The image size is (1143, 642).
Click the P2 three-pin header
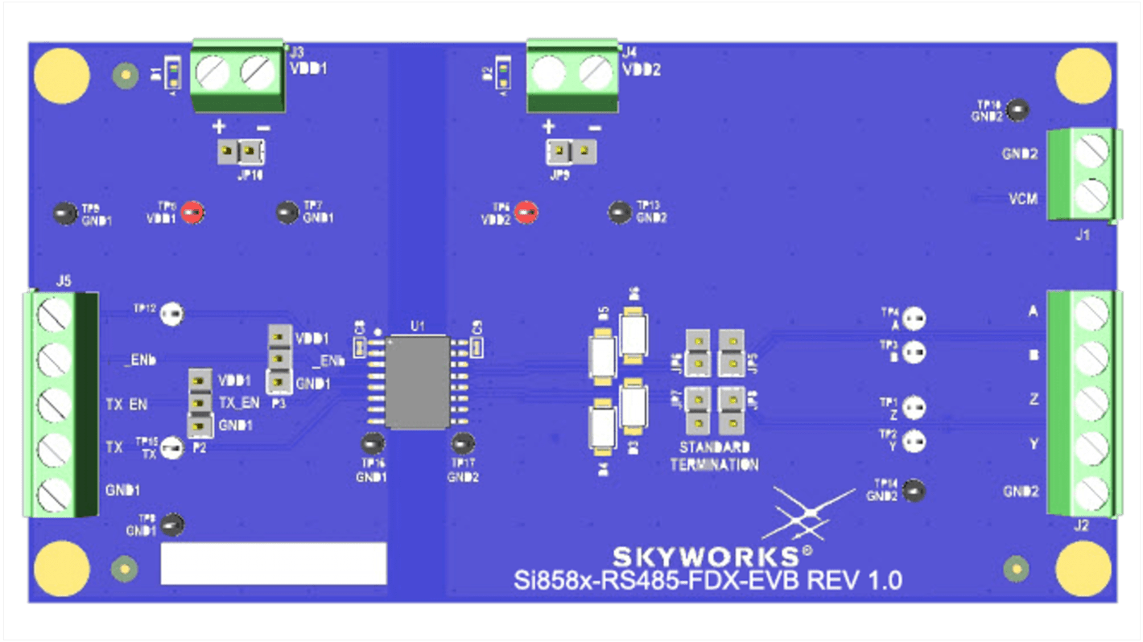point(200,402)
